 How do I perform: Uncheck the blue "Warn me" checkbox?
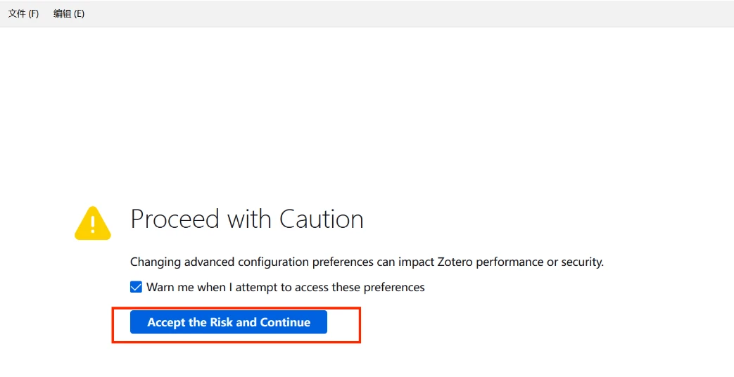tap(136, 287)
